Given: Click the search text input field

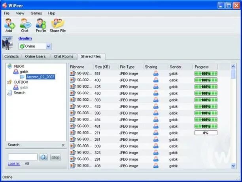Looking at the screenshot, I should click(23, 157).
